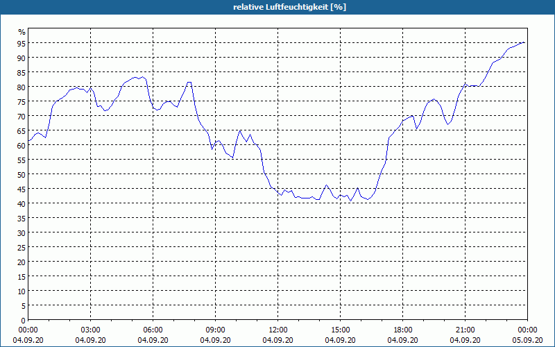
Task: Select the y-axis value 5
Action: [x=24, y=305]
